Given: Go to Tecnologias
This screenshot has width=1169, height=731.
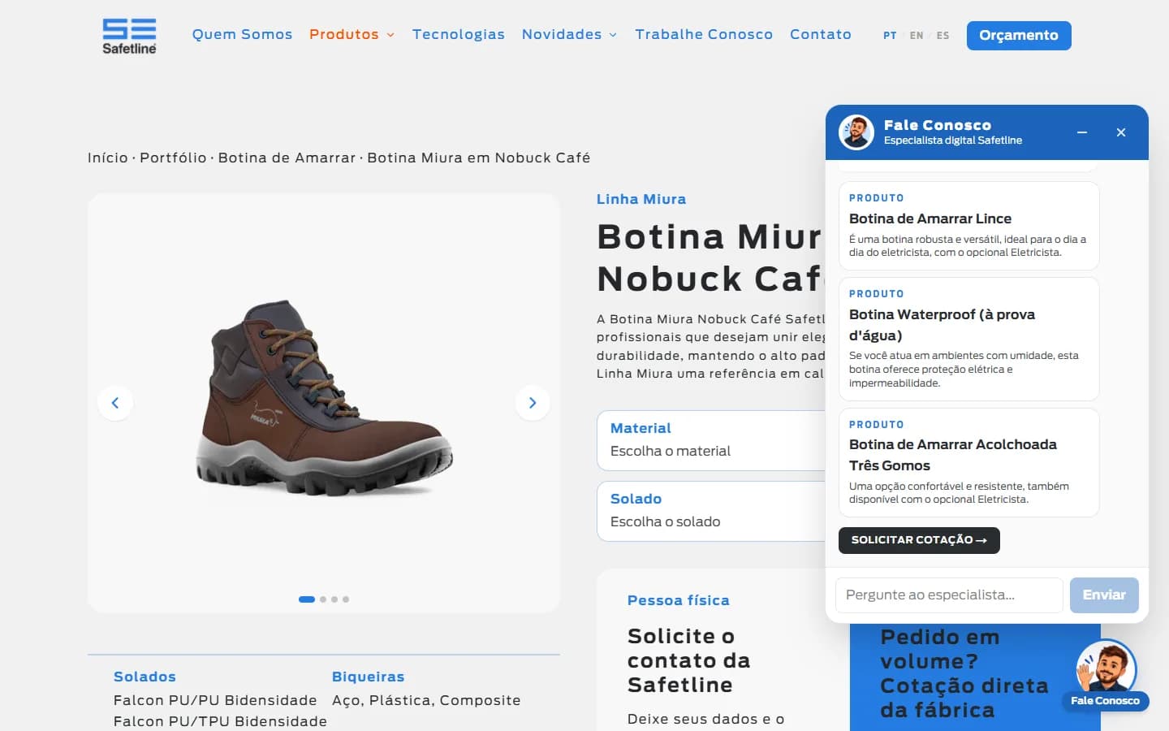Looking at the screenshot, I should coord(459,34).
